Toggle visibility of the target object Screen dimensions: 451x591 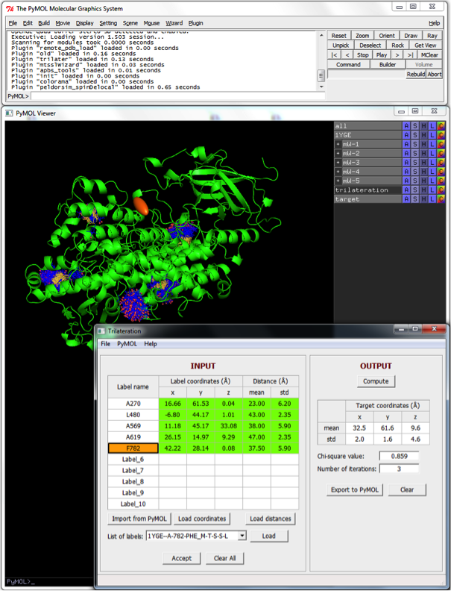click(368, 199)
